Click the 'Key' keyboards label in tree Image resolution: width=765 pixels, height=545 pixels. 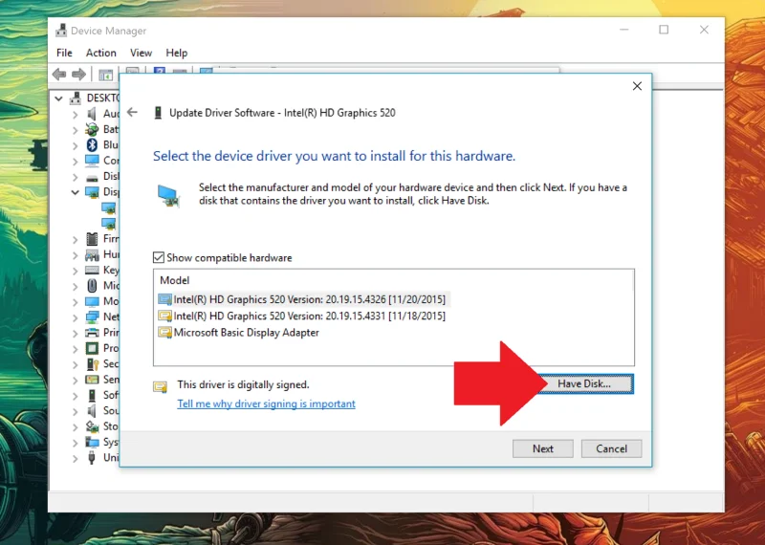[x=111, y=270]
